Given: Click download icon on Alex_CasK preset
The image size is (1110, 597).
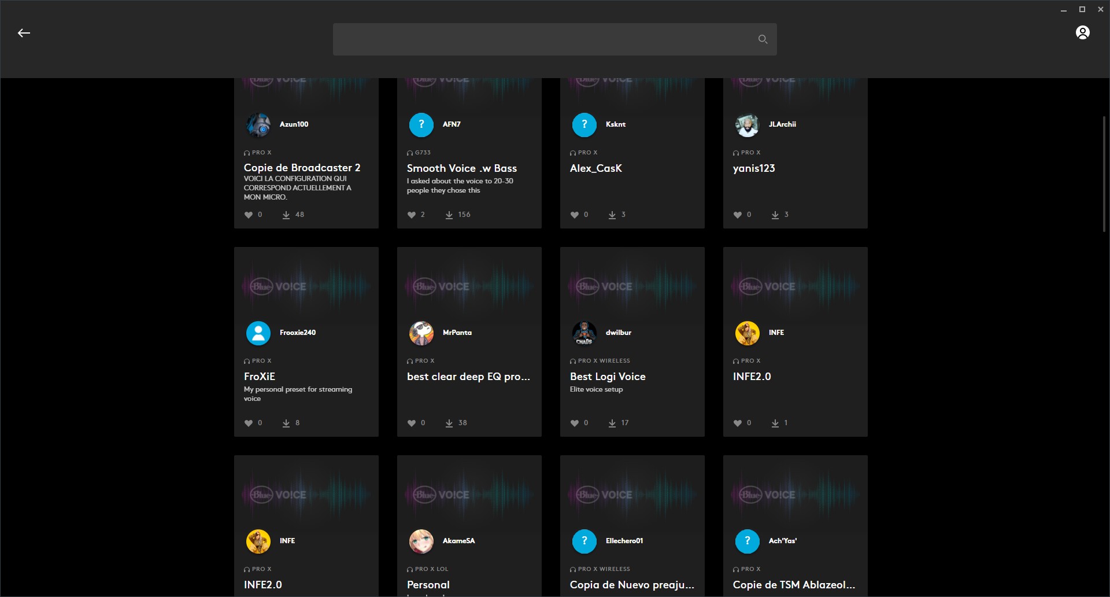Looking at the screenshot, I should (x=612, y=215).
